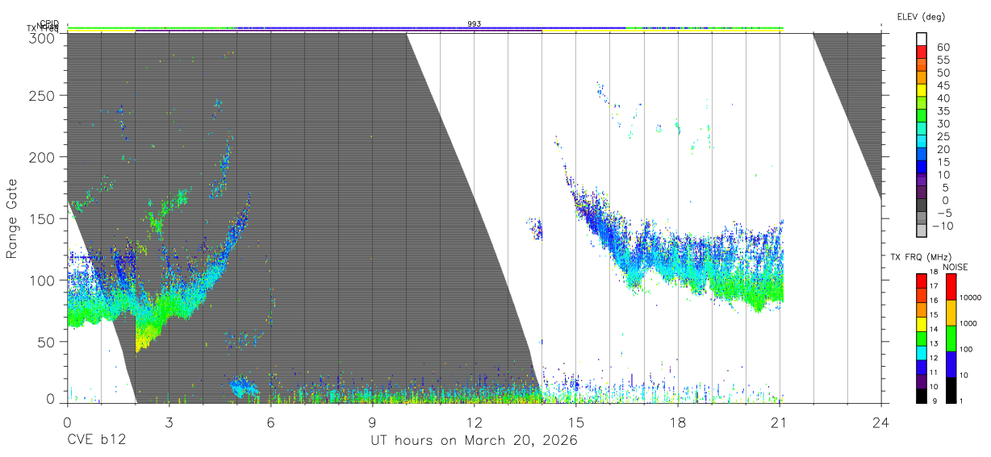This screenshot has width=991, height=457.
Task: Click the '993' CPID value above the plot
Action: point(475,24)
